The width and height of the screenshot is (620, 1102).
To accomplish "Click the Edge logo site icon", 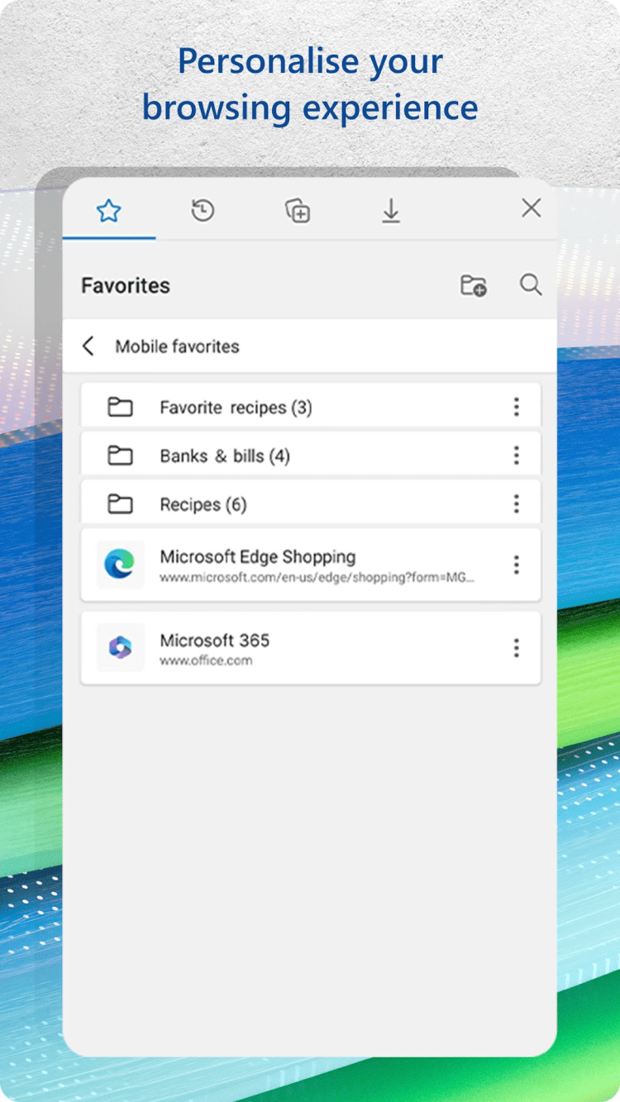I will 120,565.
